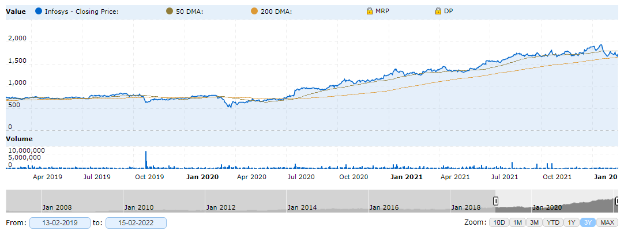This screenshot has width=624, height=231.
Task: Click the MRP lock icon
Action: [369, 11]
